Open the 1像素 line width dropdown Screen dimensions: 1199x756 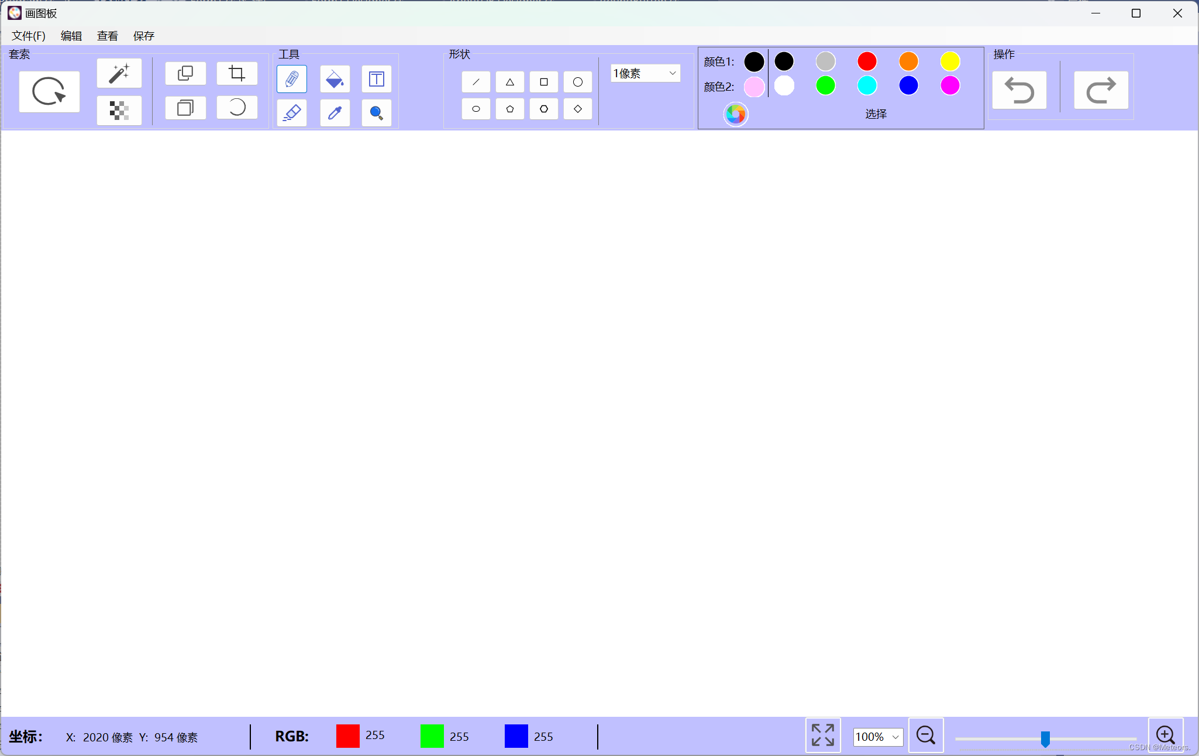pyautogui.click(x=646, y=73)
